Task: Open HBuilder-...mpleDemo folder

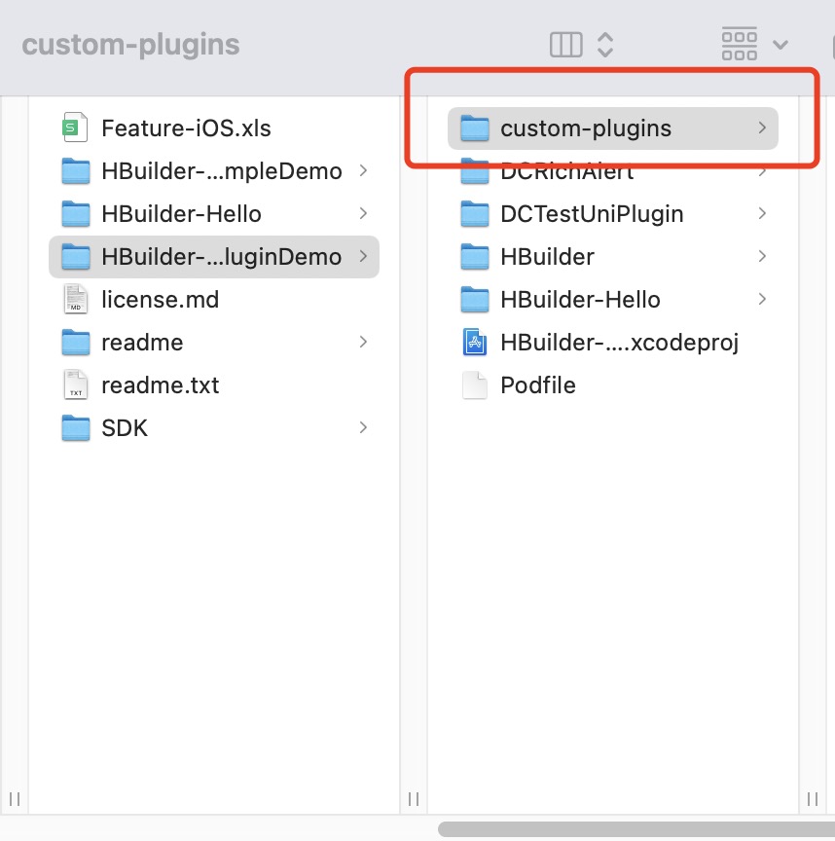Action: click(x=214, y=170)
